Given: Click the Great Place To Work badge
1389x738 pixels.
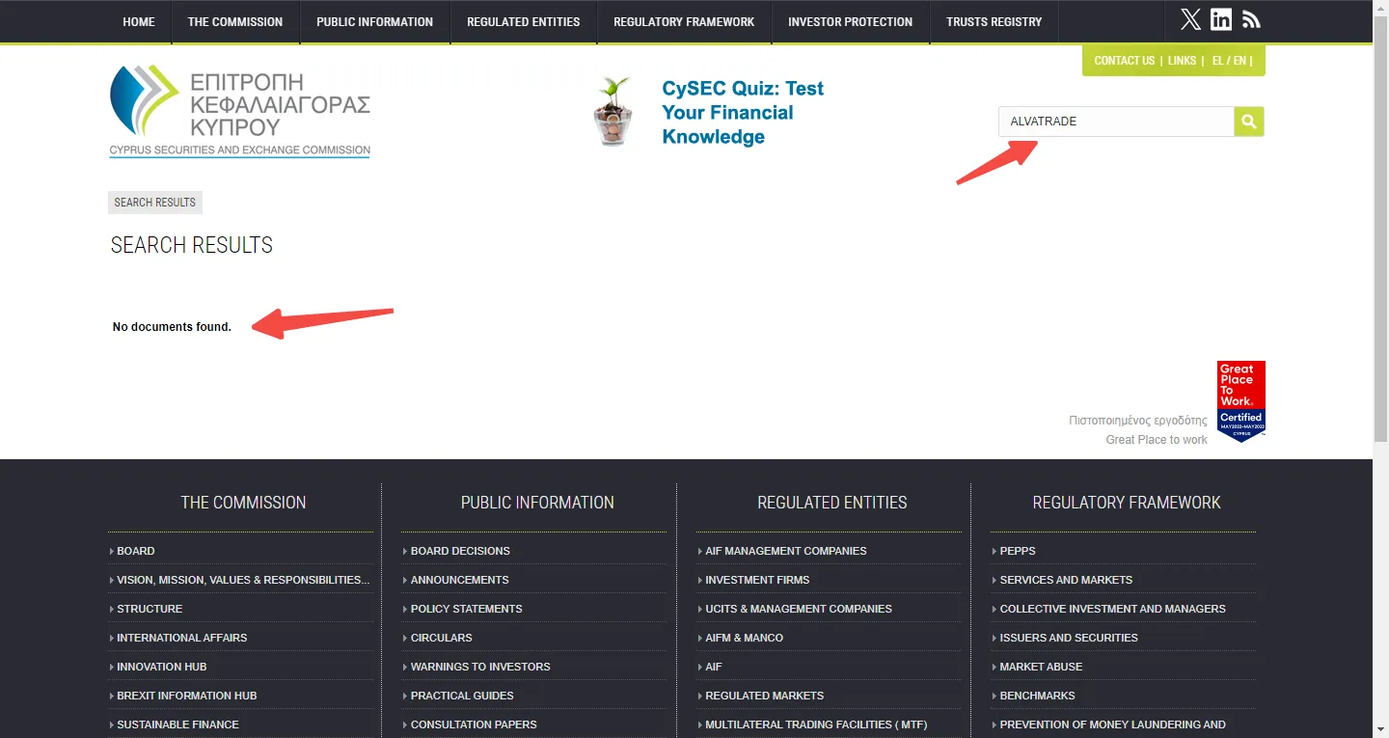Looking at the screenshot, I should pos(1241,401).
